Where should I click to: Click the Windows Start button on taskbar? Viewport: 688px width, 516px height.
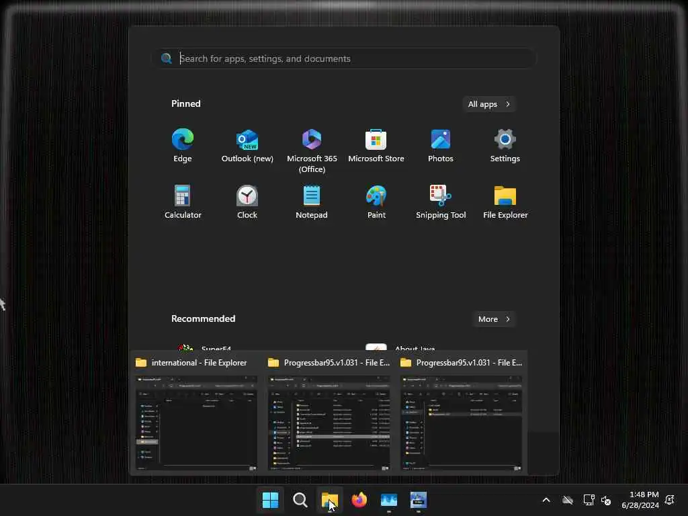[x=270, y=500]
